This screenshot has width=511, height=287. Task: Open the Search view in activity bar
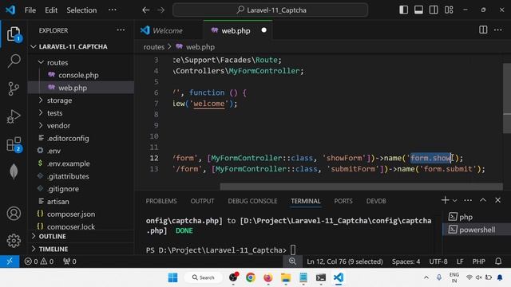(14, 61)
